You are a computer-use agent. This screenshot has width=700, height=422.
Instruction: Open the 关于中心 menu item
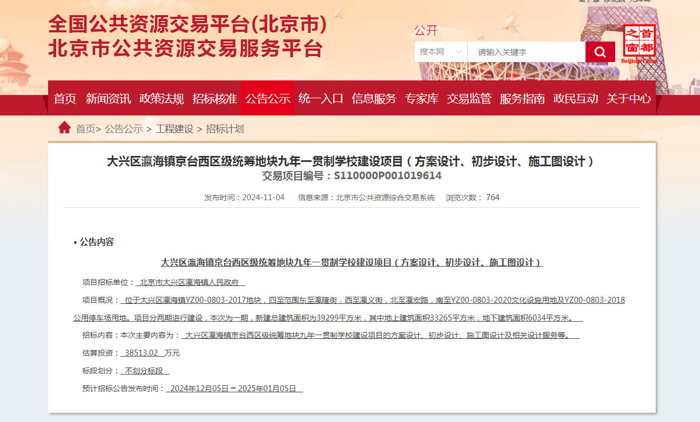pos(629,98)
